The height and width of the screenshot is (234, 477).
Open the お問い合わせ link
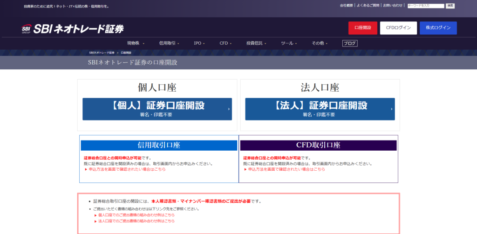[x=392, y=6]
